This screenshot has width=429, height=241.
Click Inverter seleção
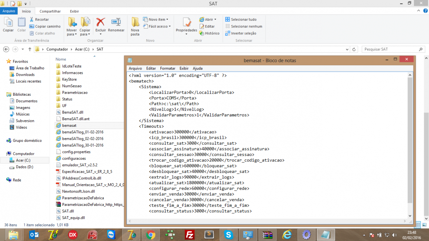tap(241, 33)
